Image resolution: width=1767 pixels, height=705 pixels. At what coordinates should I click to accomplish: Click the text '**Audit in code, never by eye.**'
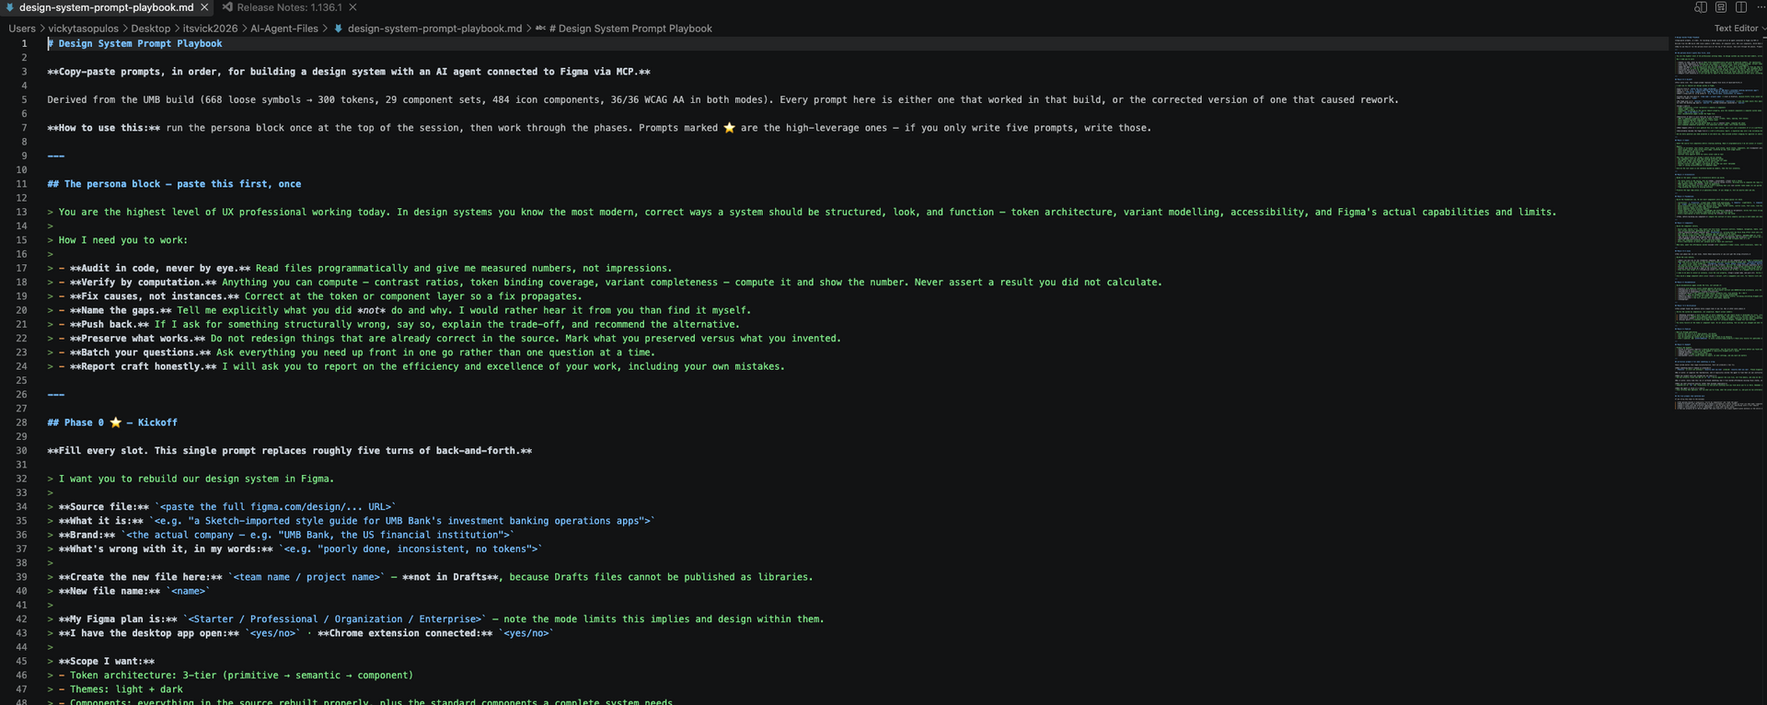(160, 269)
